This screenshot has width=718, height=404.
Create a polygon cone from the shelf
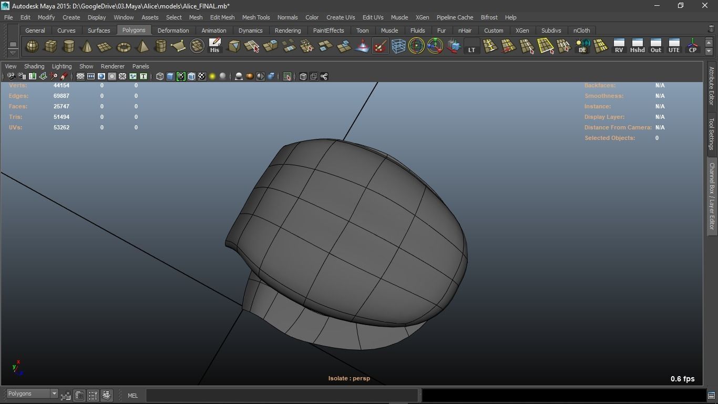(x=87, y=46)
